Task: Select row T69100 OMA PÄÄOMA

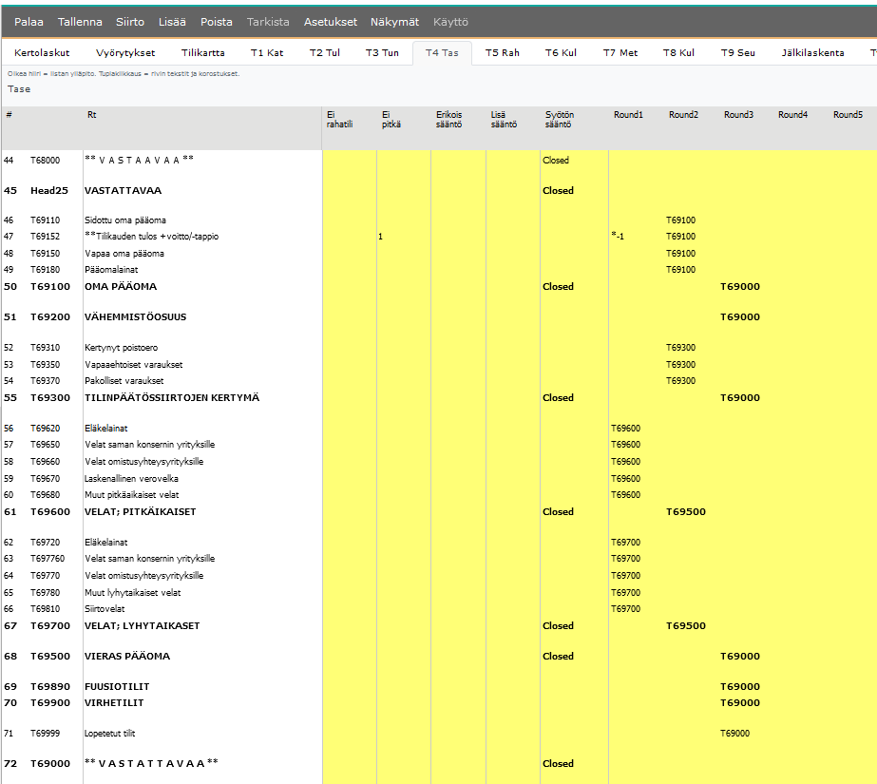Action: pyautogui.click(x=121, y=286)
